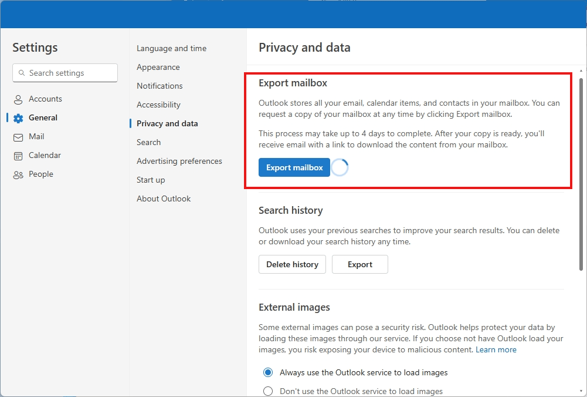Image resolution: width=587 pixels, height=397 pixels.
Task: Select the Accounts icon in sidebar
Action: [19, 99]
